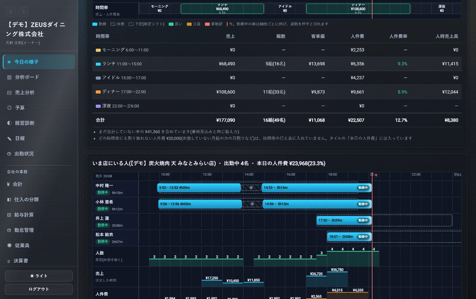Click the 予算 circle icon

point(9,108)
